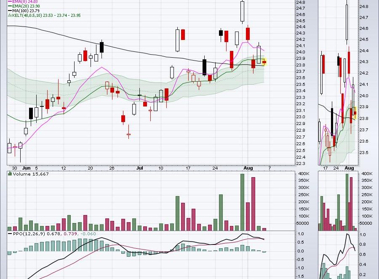Image resolution: width=379 pixels, height=279 pixels.
Task: Click the "23.0" price axis value
Action: click(300, 117)
